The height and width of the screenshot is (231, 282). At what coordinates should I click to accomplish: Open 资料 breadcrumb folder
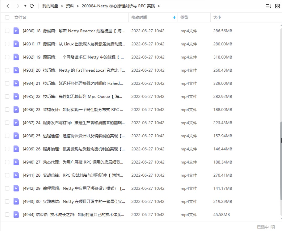(70, 6)
